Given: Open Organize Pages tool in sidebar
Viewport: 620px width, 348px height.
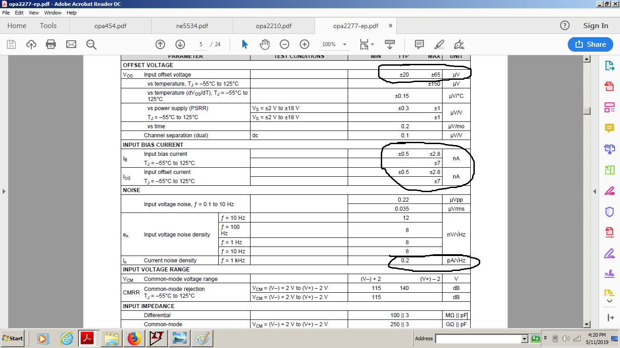Looking at the screenshot, I should [610, 170].
